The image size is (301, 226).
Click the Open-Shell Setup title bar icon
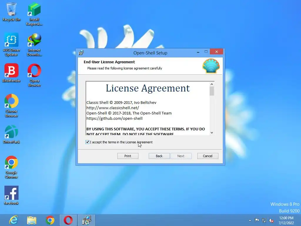pyautogui.click(x=81, y=53)
